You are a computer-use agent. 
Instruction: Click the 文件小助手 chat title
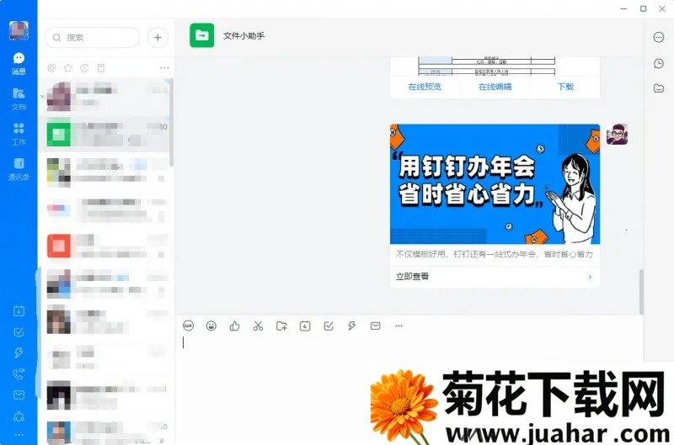(243, 36)
